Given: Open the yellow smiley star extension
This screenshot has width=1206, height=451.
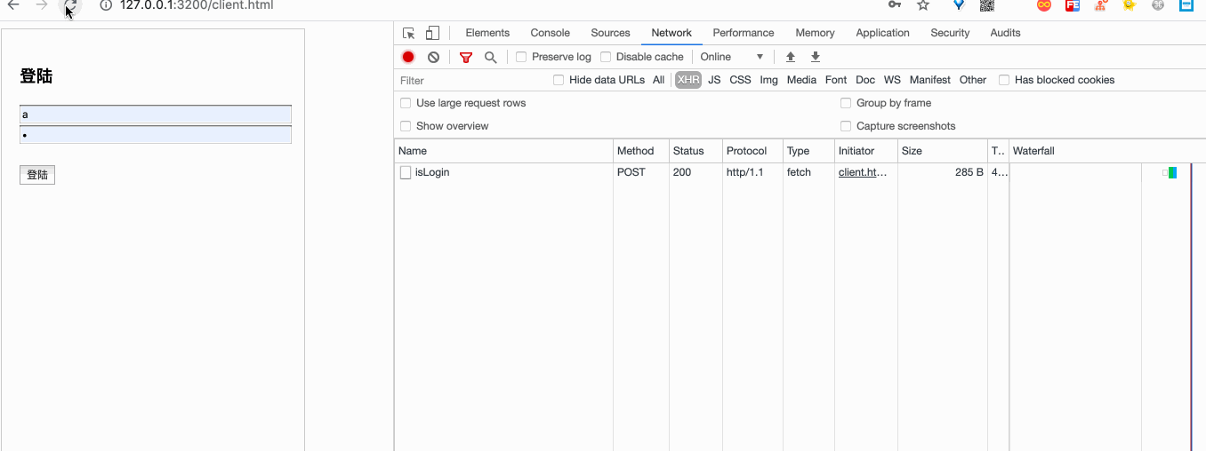Looking at the screenshot, I should [1130, 5].
